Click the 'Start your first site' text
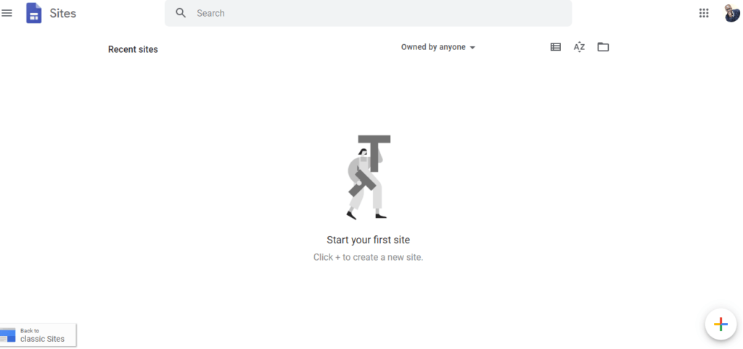Viewport: 743px width, 349px height. coord(368,240)
